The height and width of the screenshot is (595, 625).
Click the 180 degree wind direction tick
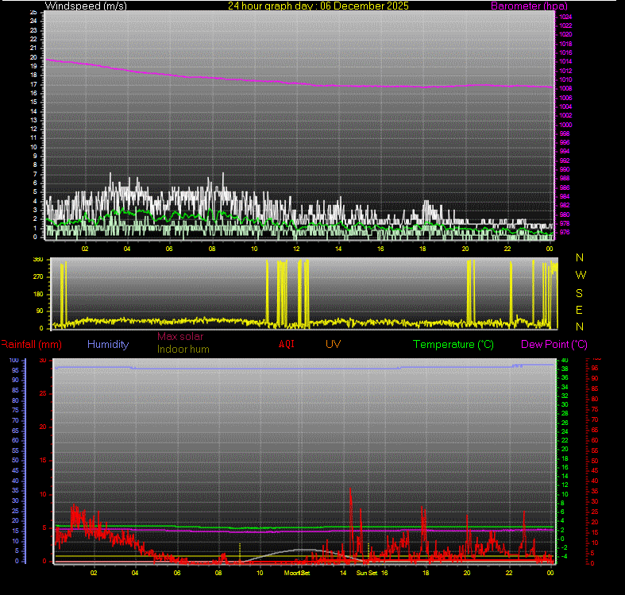[38, 294]
